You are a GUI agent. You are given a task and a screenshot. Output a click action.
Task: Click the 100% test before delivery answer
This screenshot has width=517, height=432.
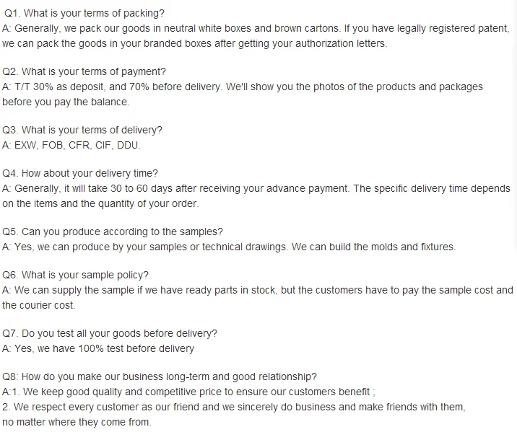pyautogui.click(x=98, y=348)
